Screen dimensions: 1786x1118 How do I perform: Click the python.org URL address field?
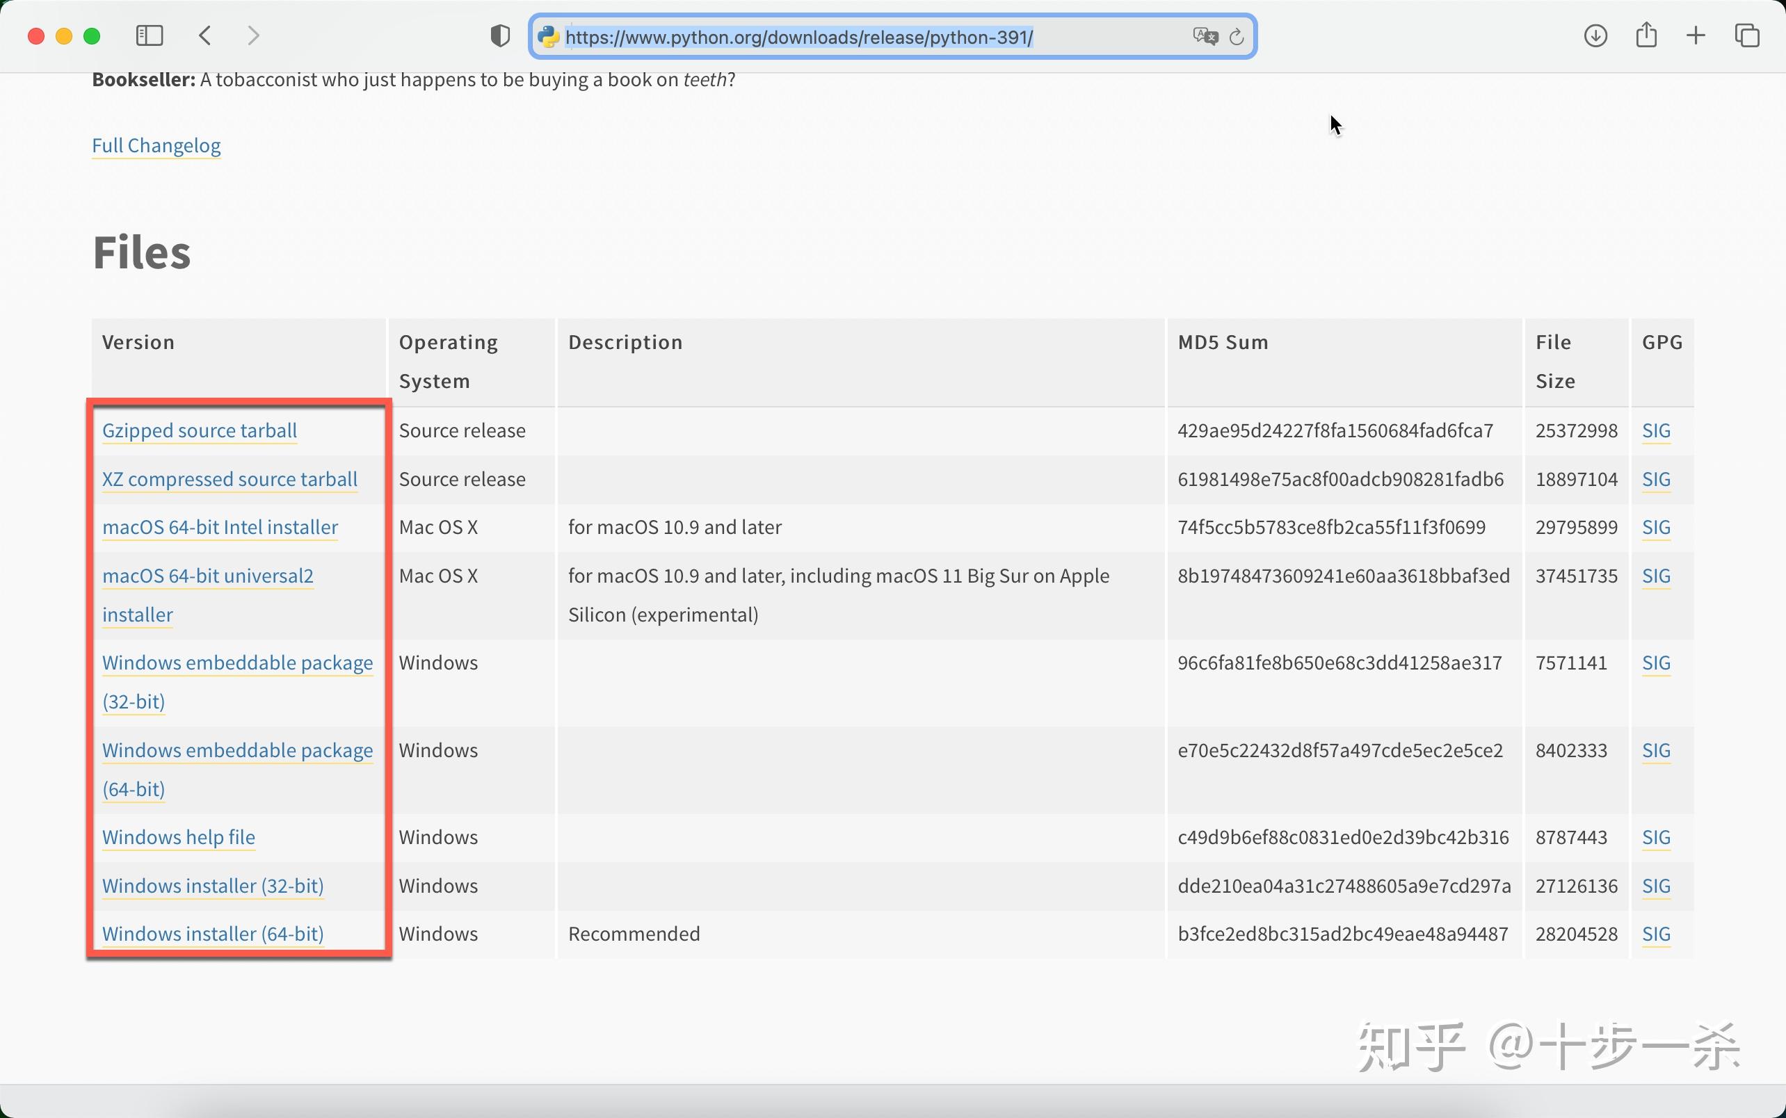pyautogui.click(x=798, y=37)
